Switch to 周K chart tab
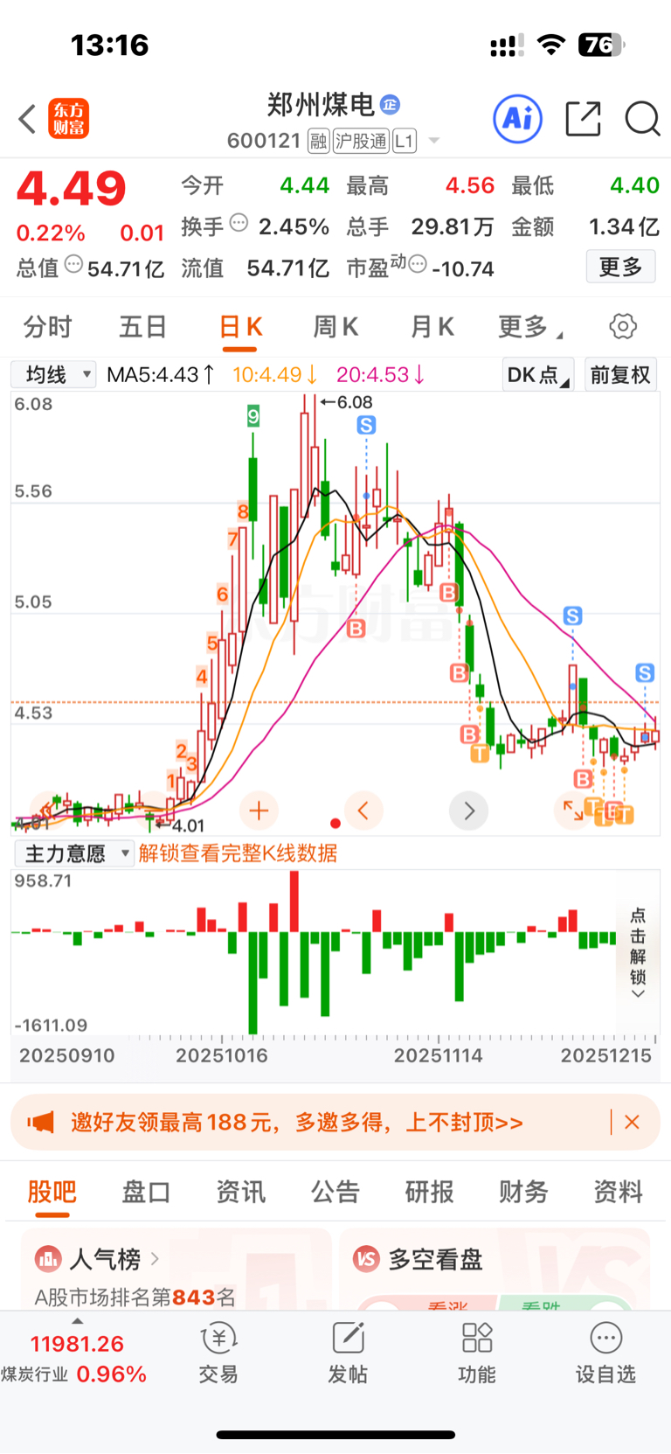671x1454 pixels. coord(336,327)
